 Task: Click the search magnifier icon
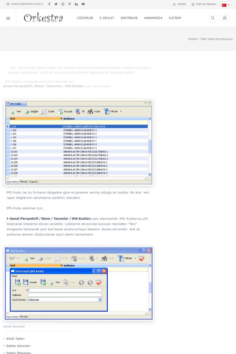point(212,18)
